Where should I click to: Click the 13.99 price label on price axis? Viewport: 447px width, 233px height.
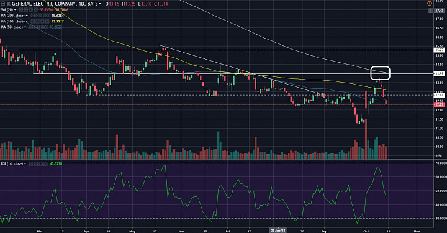point(439,73)
